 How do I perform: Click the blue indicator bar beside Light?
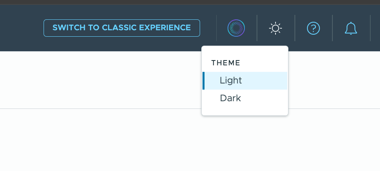pyautogui.click(x=204, y=81)
